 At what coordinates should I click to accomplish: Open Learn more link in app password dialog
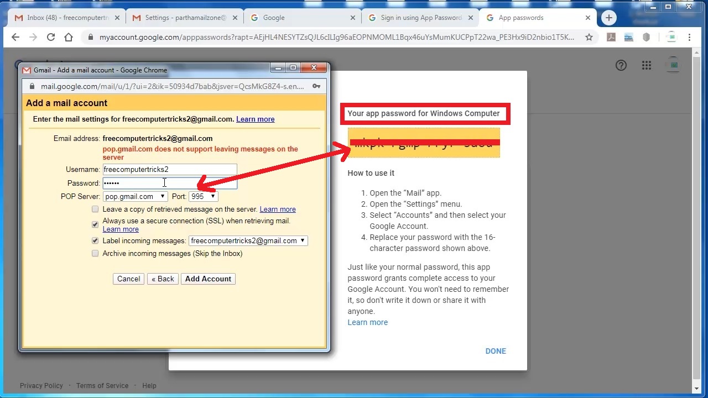point(368,322)
